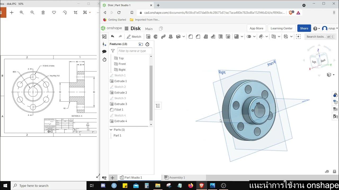Select the Hole tool in toolbar

pos(228,37)
